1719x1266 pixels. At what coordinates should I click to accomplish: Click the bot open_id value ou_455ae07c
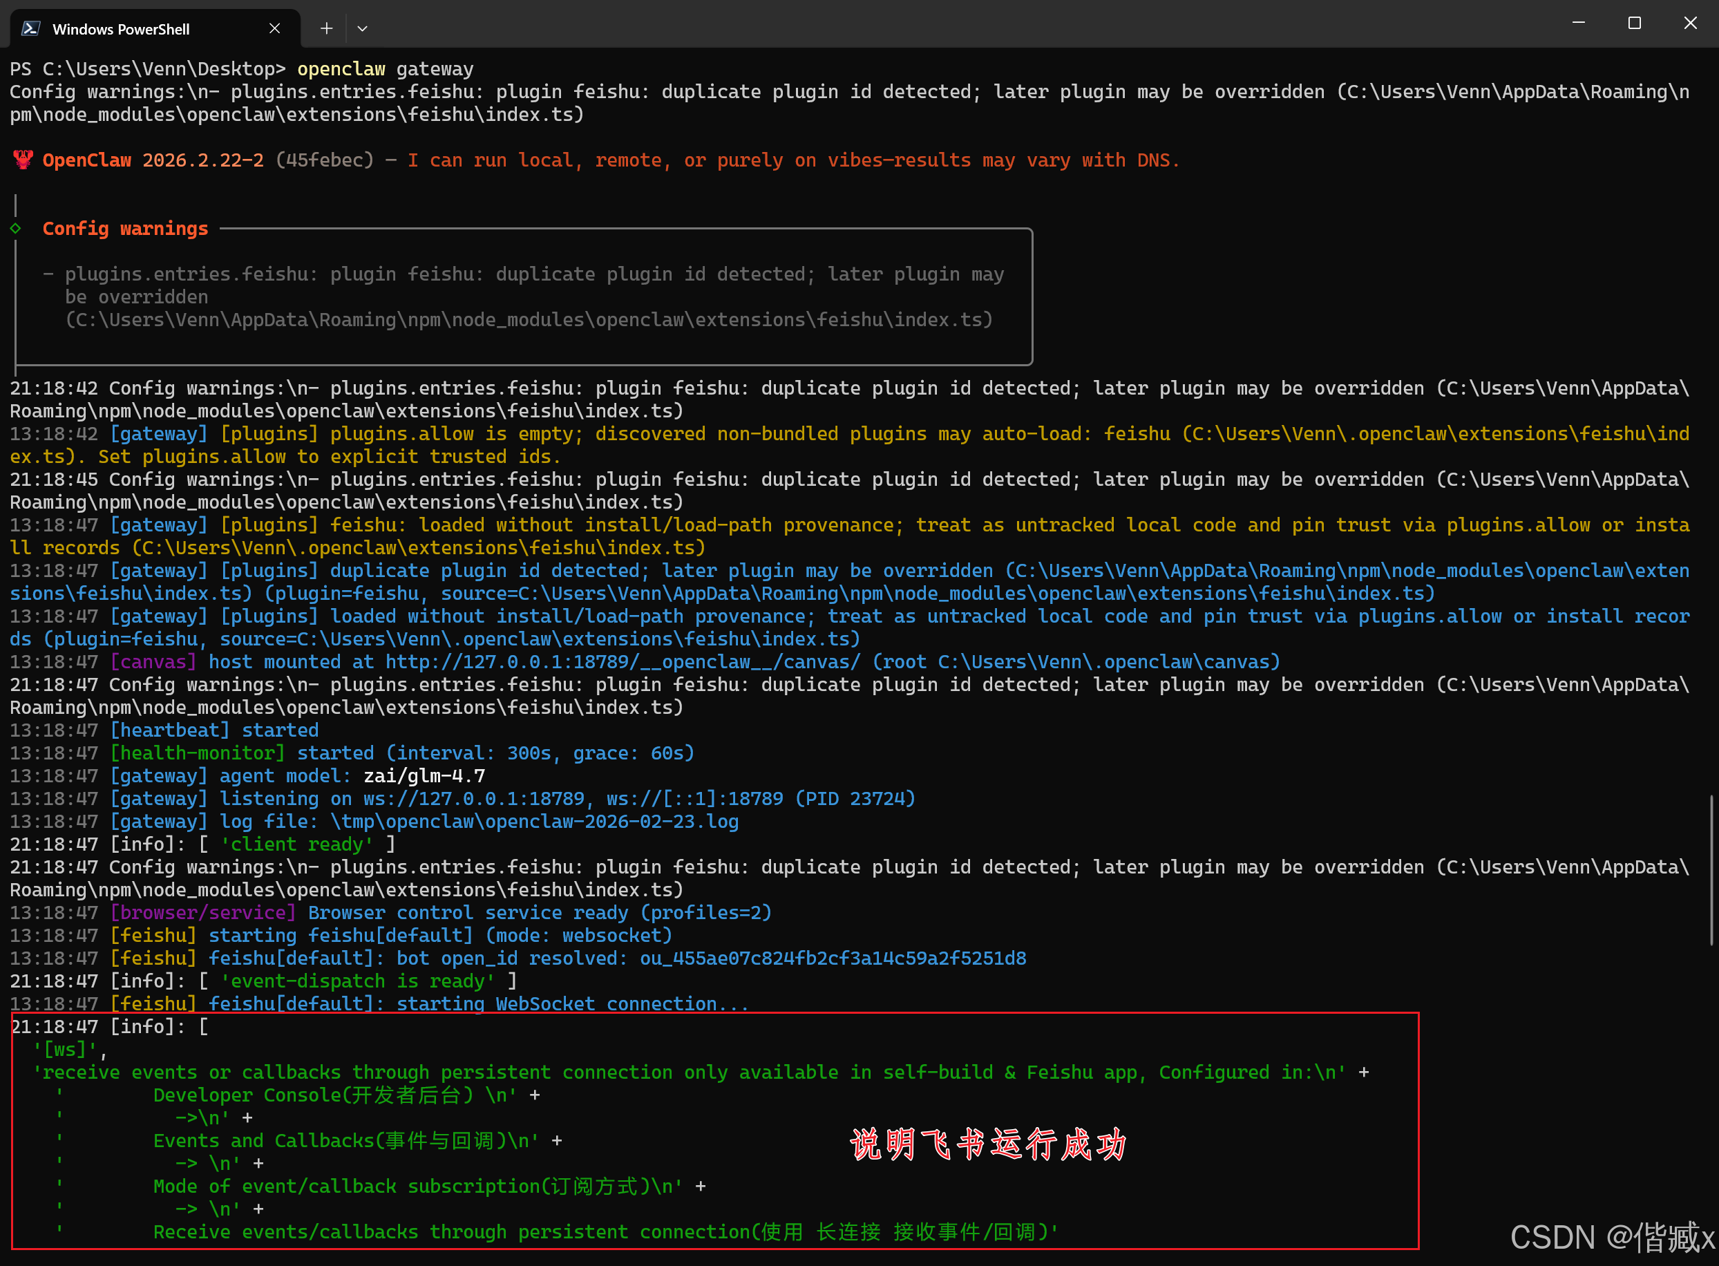[x=833, y=958]
